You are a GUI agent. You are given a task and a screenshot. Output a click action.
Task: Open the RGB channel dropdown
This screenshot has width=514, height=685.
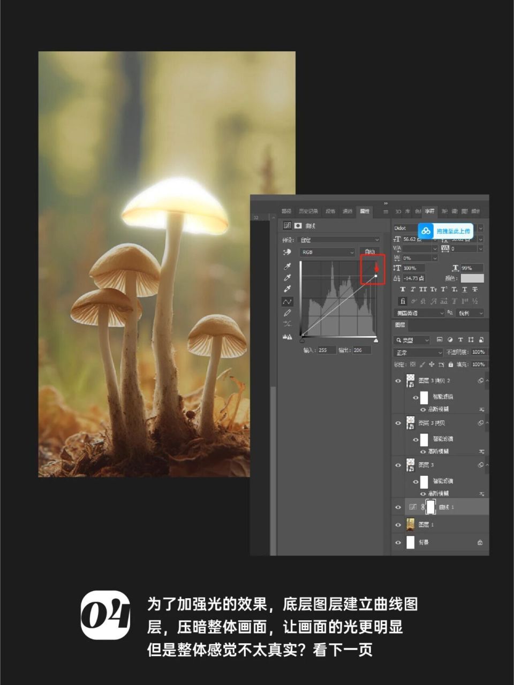pyautogui.click(x=327, y=252)
